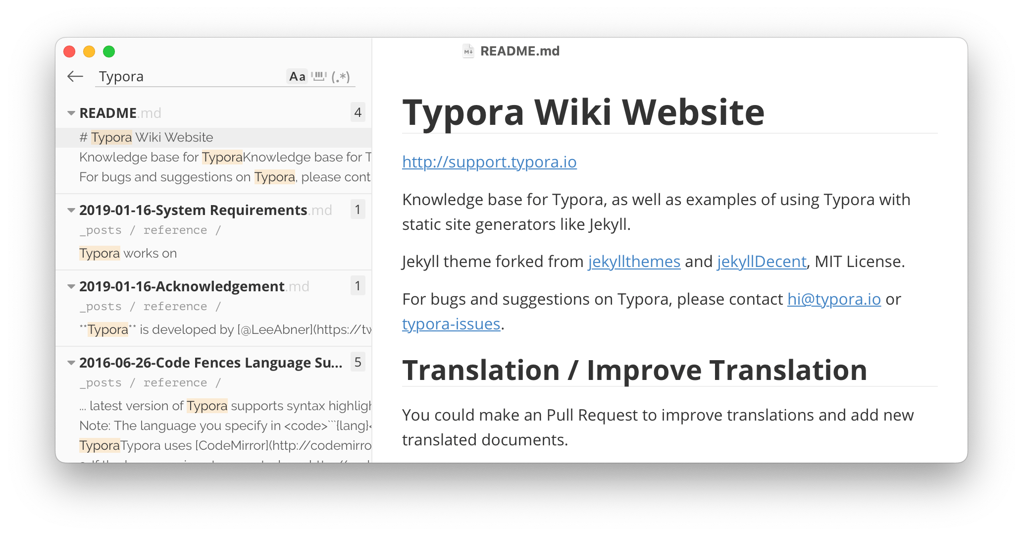Image resolution: width=1023 pixels, height=536 pixels.
Task: Click path '_posts / reference /' under System Requirements
Action: [150, 230]
